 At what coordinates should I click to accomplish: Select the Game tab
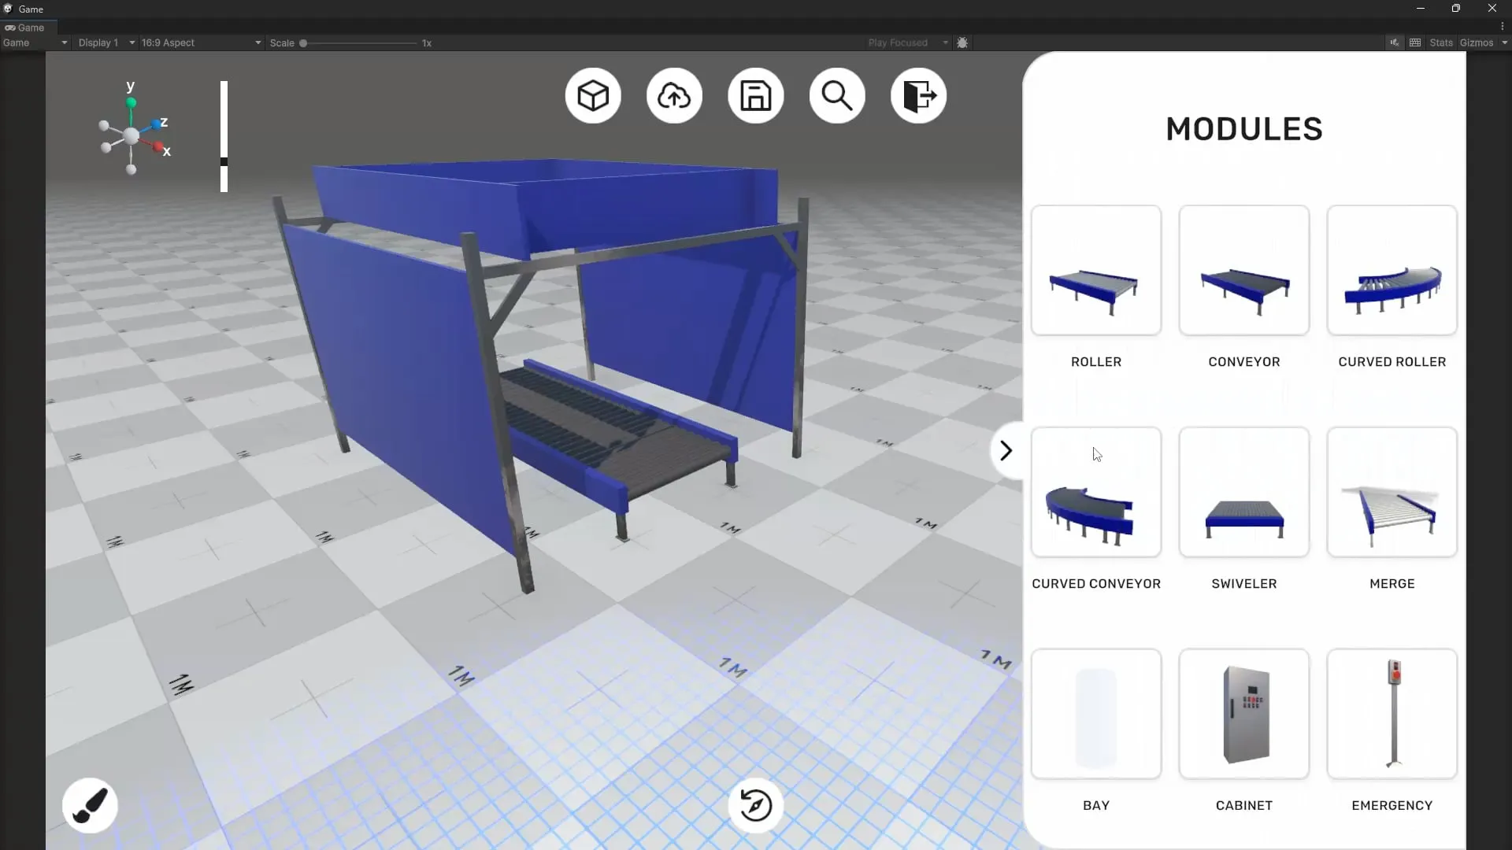(25, 28)
